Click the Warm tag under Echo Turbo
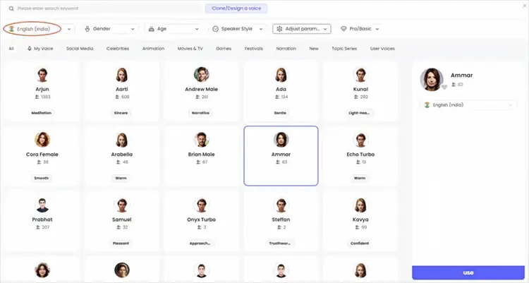 pos(360,178)
